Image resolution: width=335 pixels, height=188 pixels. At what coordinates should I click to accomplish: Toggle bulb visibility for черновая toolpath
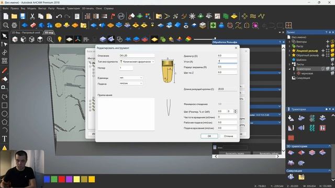pyautogui.click(x=332, y=73)
